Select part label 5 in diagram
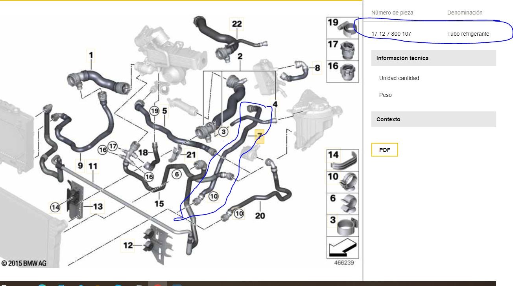 pyautogui.click(x=164, y=111)
